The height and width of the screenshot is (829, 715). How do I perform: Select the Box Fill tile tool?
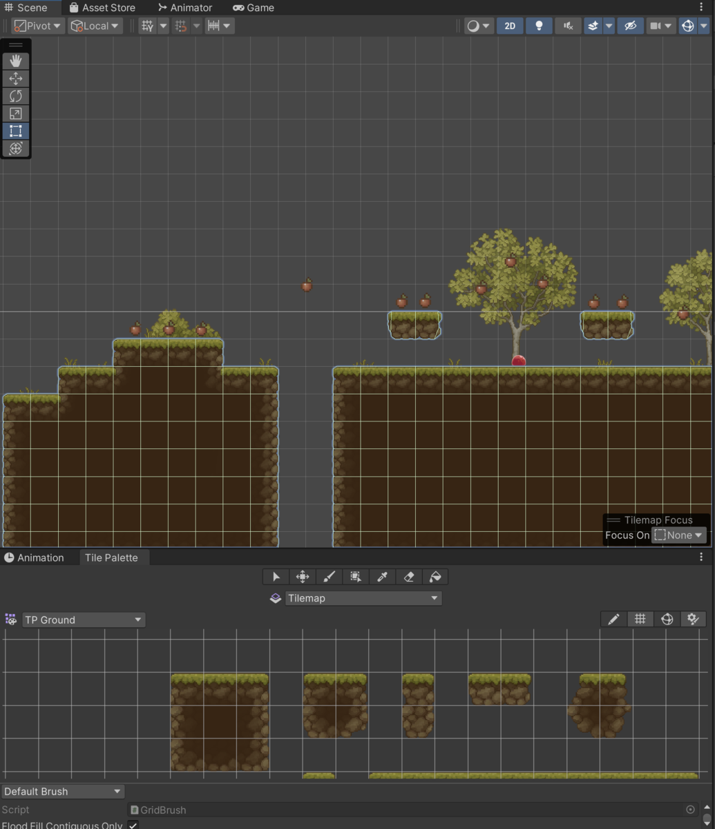[x=356, y=577]
